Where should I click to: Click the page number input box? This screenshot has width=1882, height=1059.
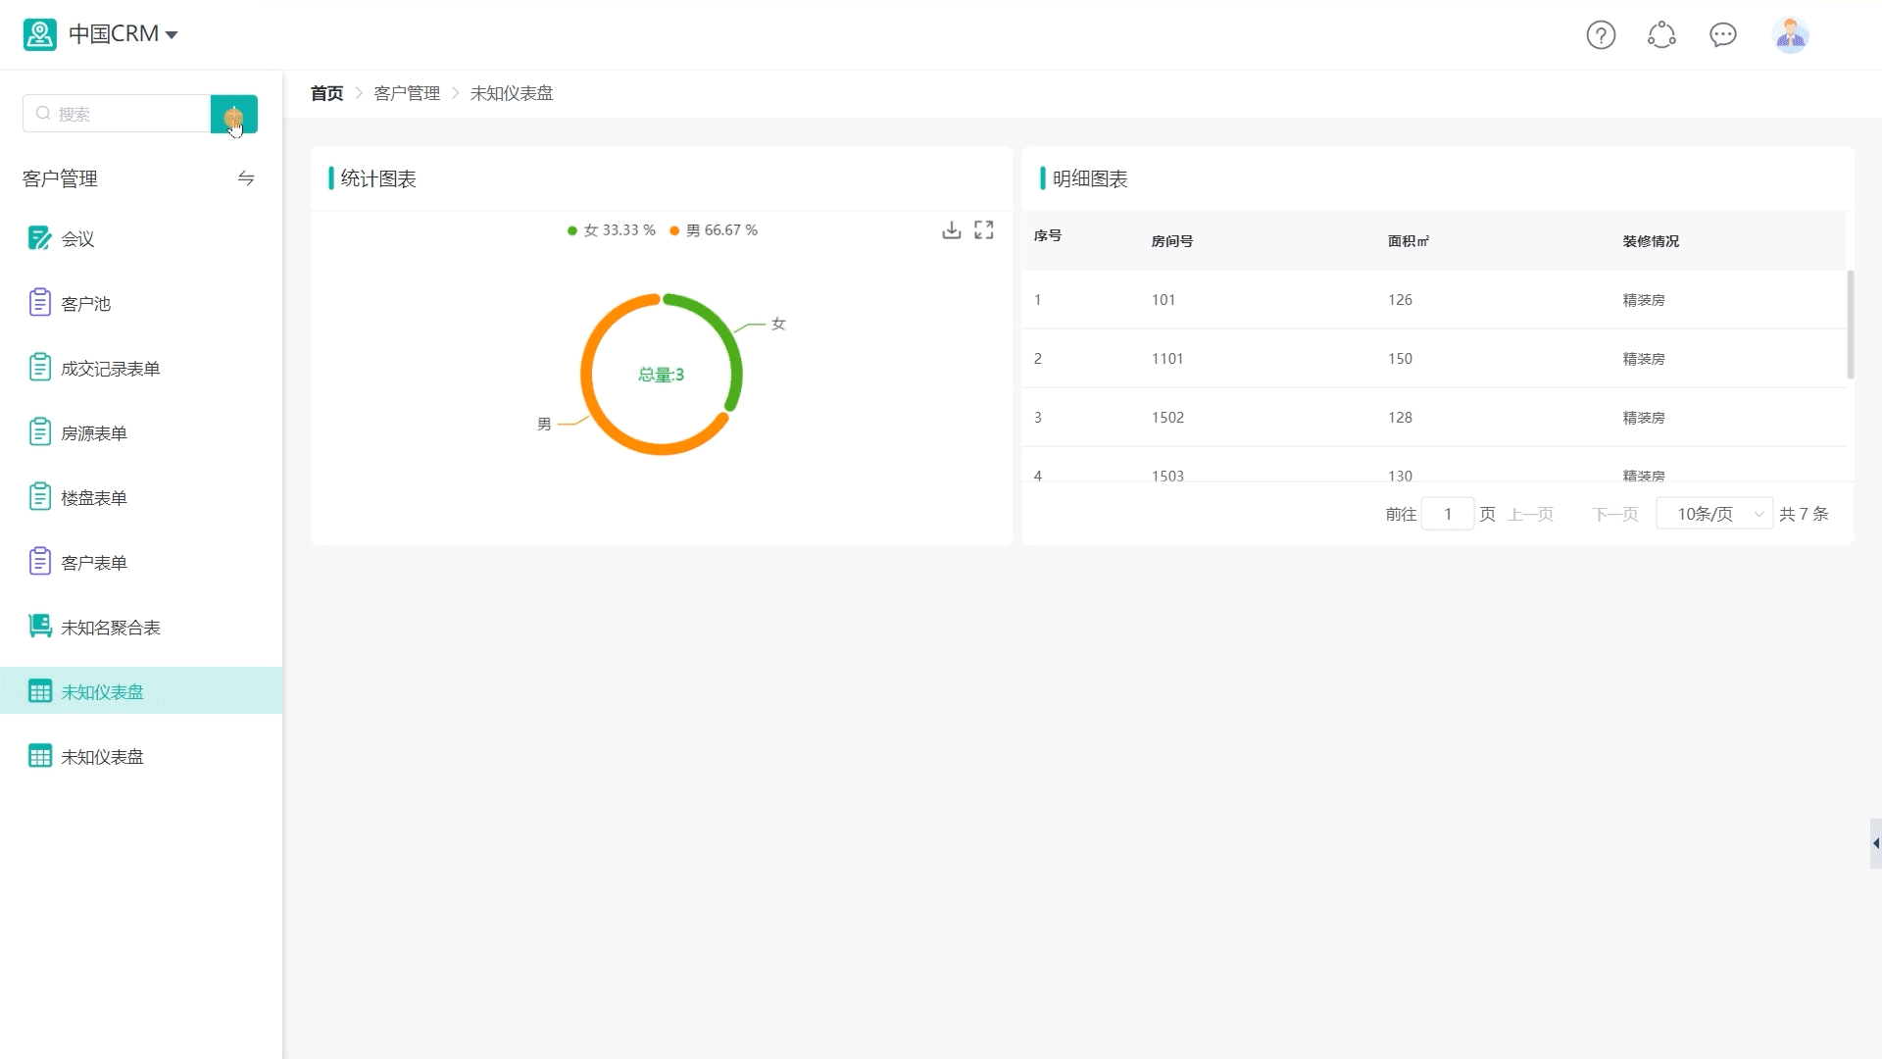point(1448,514)
